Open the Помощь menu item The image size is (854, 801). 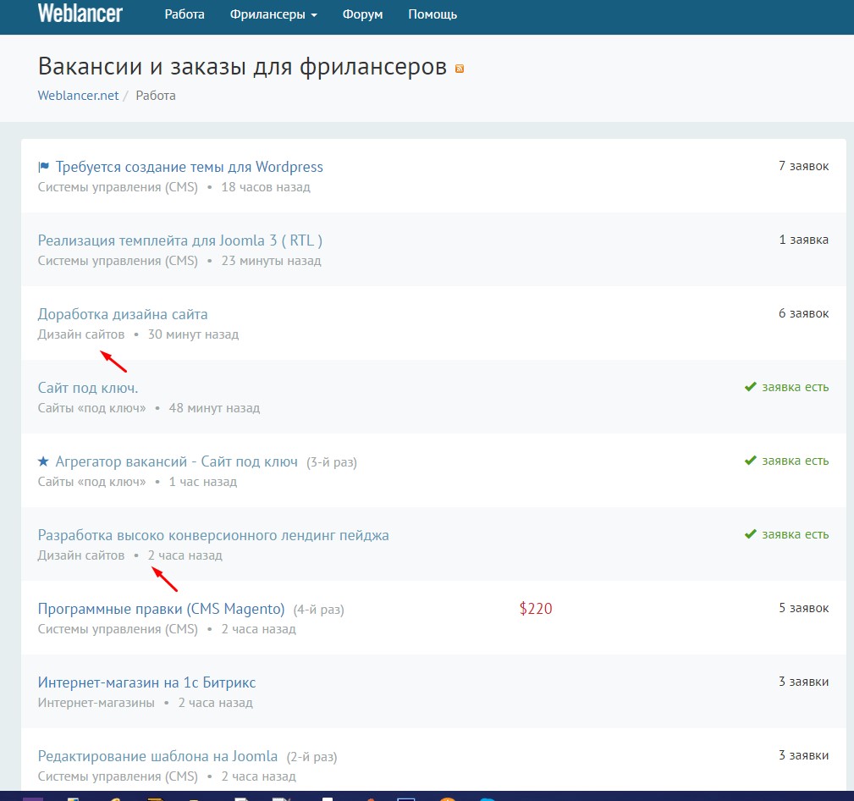[x=433, y=14]
